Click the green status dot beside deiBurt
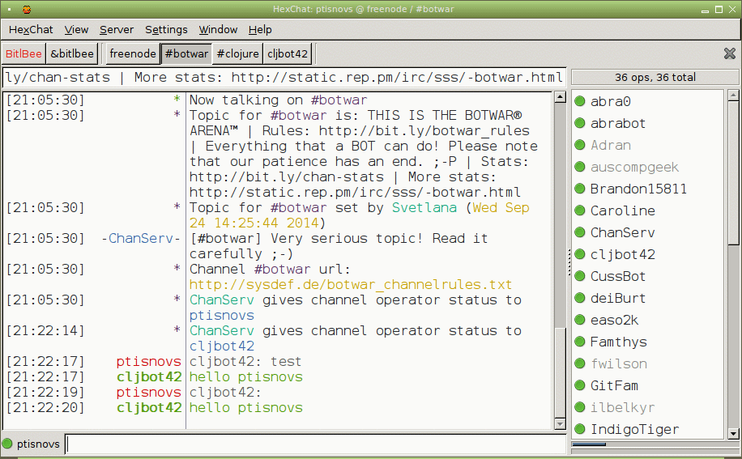 [580, 298]
